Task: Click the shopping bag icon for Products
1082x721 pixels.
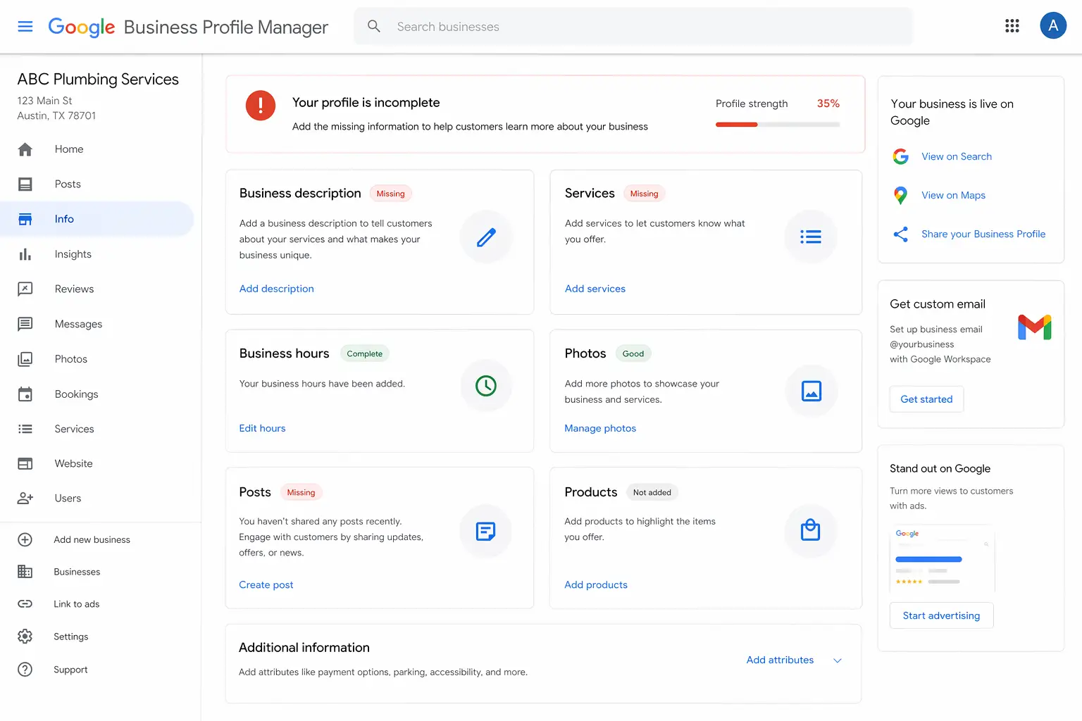Action: click(x=810, y=530)
